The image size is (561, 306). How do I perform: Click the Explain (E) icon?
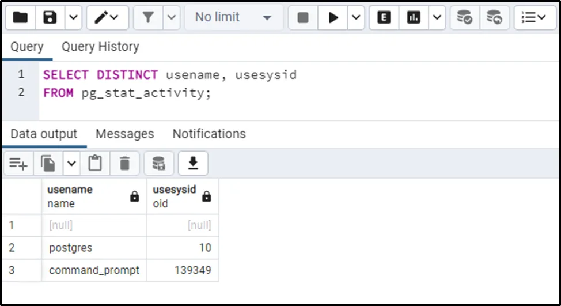(x=384, y=18)
